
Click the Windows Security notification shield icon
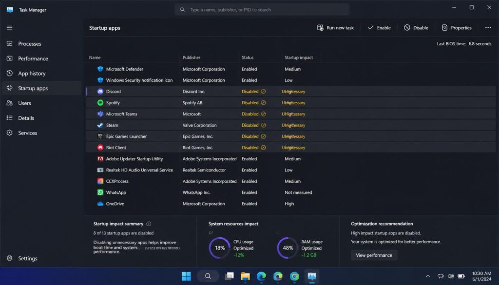[100, 80]
